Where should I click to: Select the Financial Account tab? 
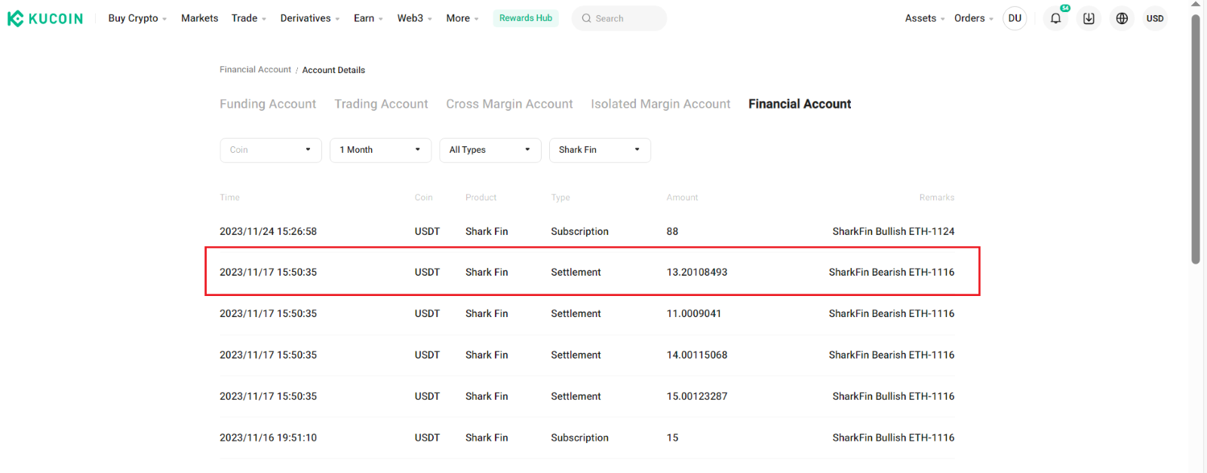click(x=800, y=104)
